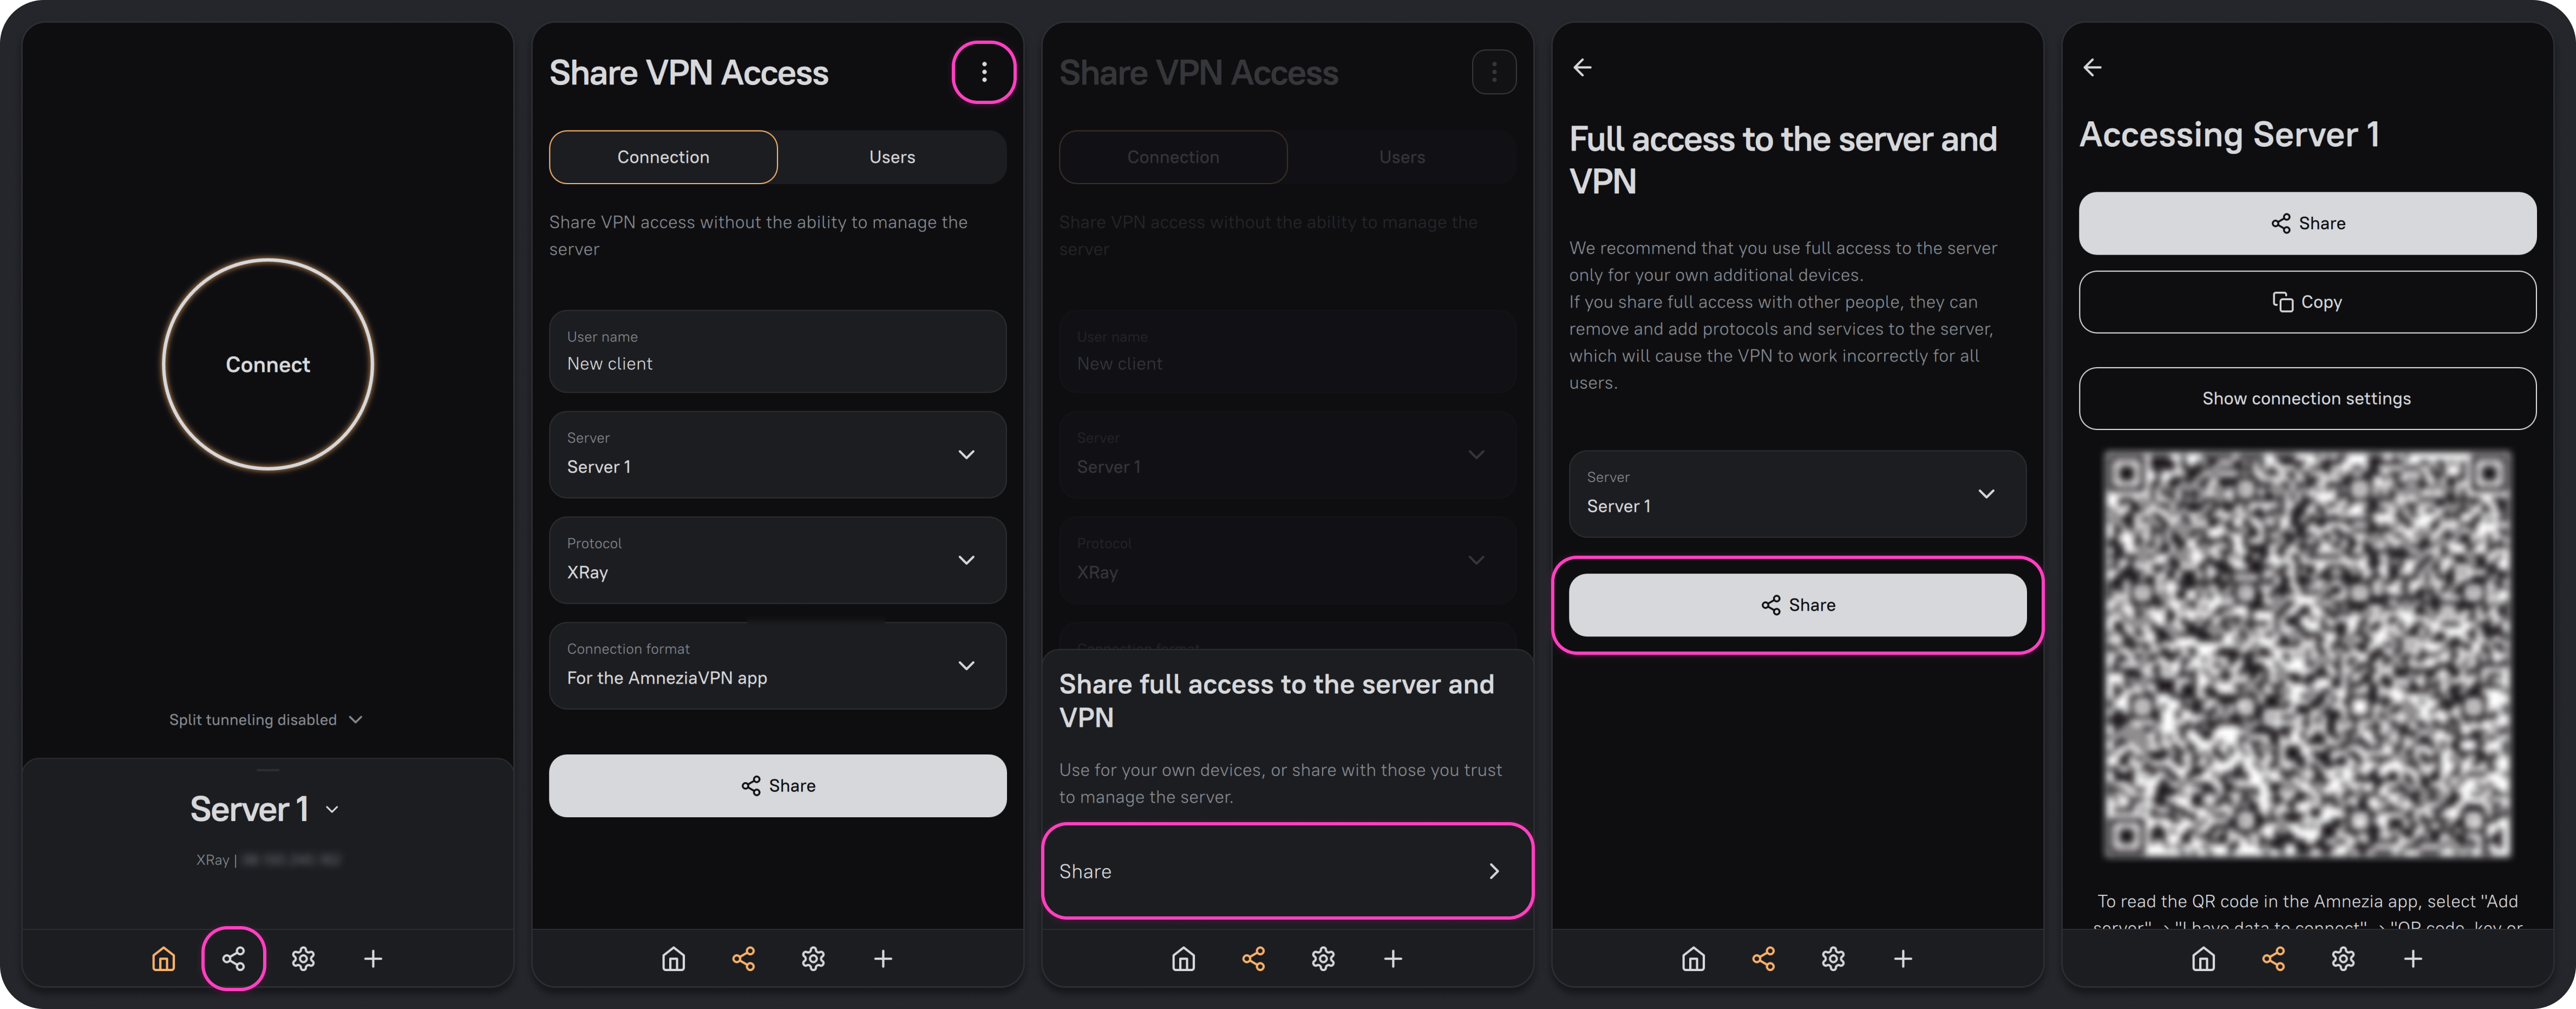Open the bright Protocol XRay dropdown

tap(777, 560)
